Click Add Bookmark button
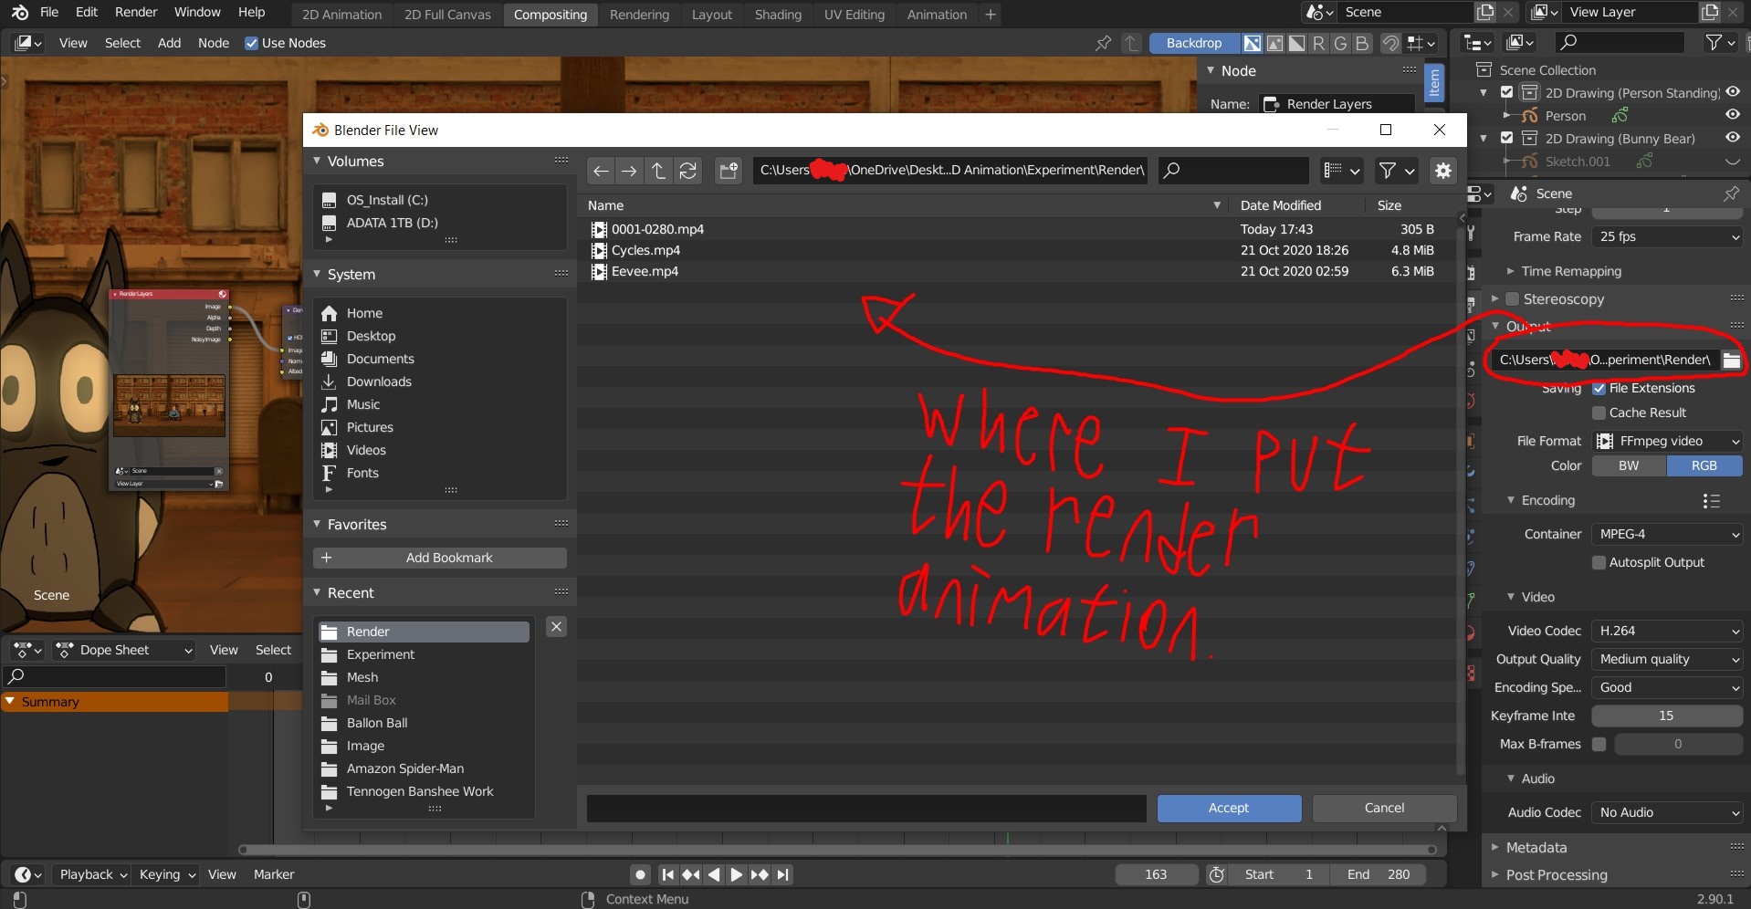The width and height of the screenshot is (1751, 909). (x=440, y=558)
